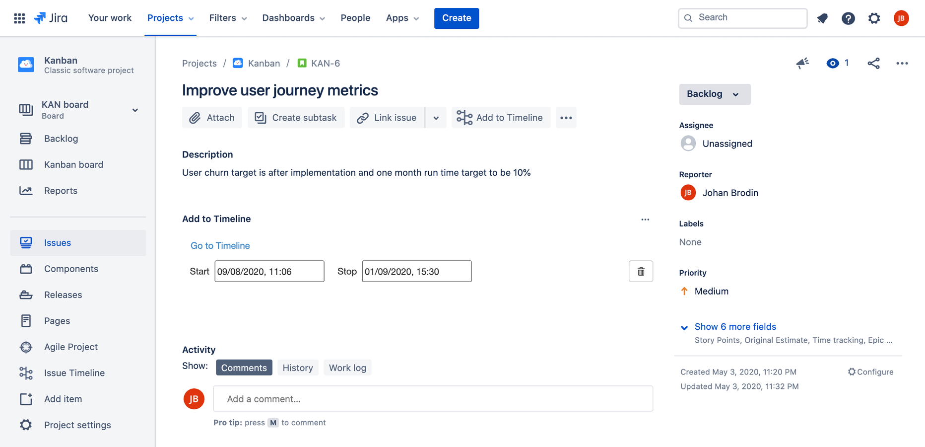Open the Add to Timeline section ellipsis
The image size is (925, 447).
pyautogui.click(x=645, y=219)
